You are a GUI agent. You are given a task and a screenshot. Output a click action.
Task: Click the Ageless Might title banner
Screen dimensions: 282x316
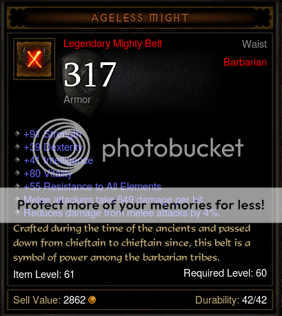(x=140, y=18)
